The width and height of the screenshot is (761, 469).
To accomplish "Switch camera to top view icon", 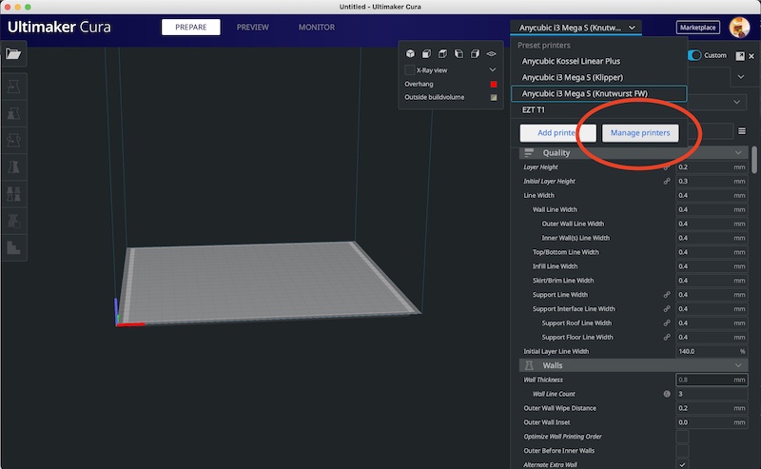I will (442, 53).
